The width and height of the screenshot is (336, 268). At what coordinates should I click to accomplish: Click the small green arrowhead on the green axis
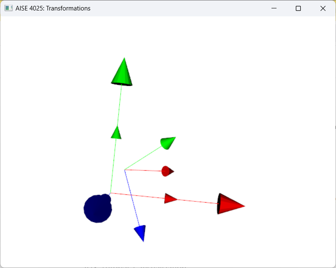point(116,133)
